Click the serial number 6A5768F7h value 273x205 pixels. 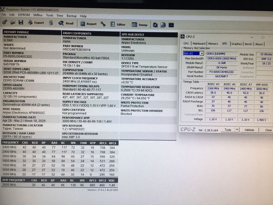coord(11,65)
